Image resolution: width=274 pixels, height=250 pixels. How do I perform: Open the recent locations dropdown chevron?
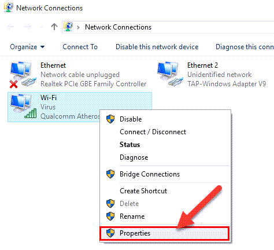[41, 27]
